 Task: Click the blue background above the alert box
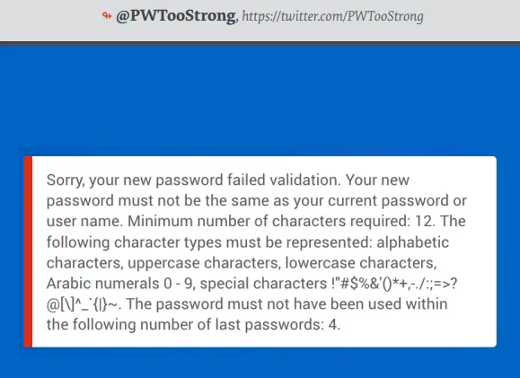[x=260, y=101]
